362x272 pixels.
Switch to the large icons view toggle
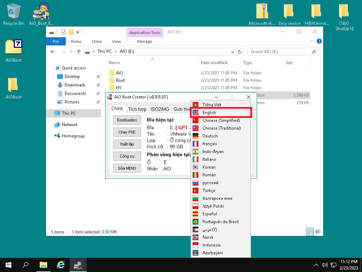point(318,232)
